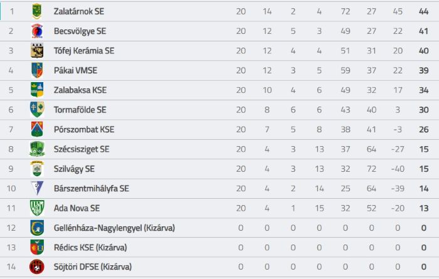Open the Söjtöri DFSE round badge
439x279 pixels.
(37, 266)
